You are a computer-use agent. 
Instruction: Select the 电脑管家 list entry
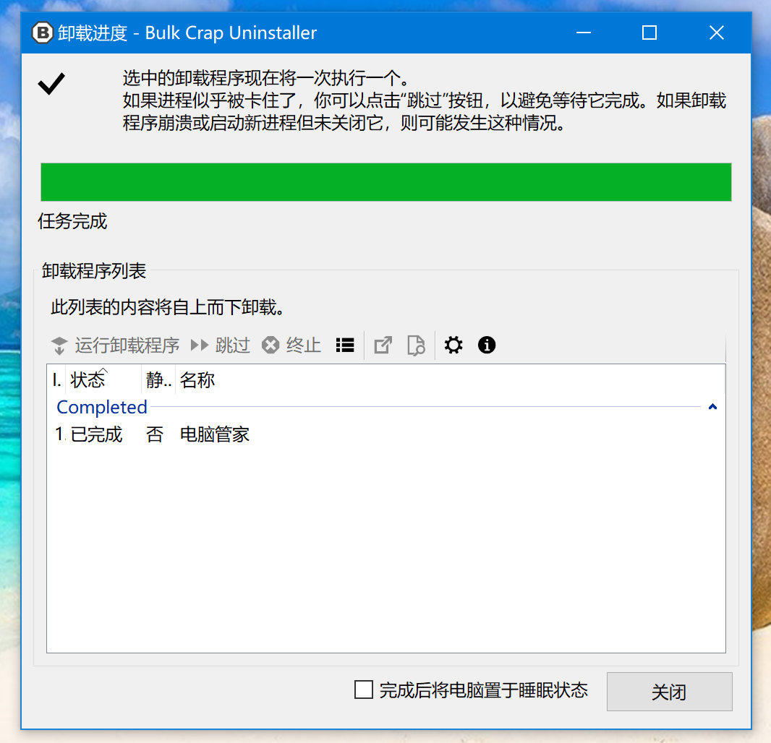(x=214, y=434)
